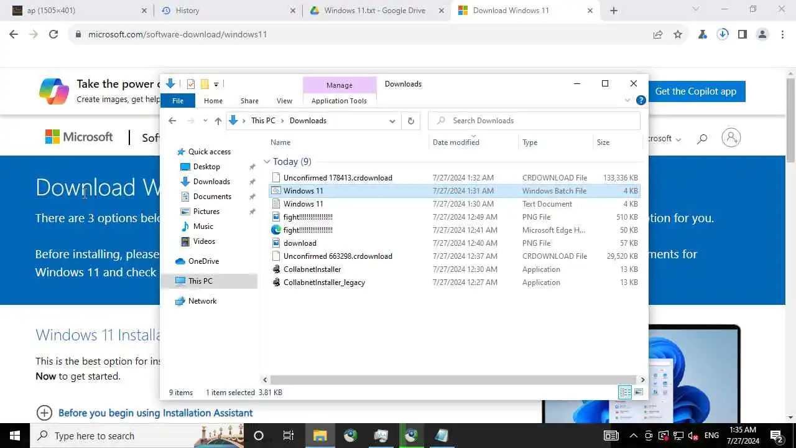This screenshot has height=448, width=796.
Task: Open Task View on the taskbar
Action: pyautogui.click(x=289, y=436)
